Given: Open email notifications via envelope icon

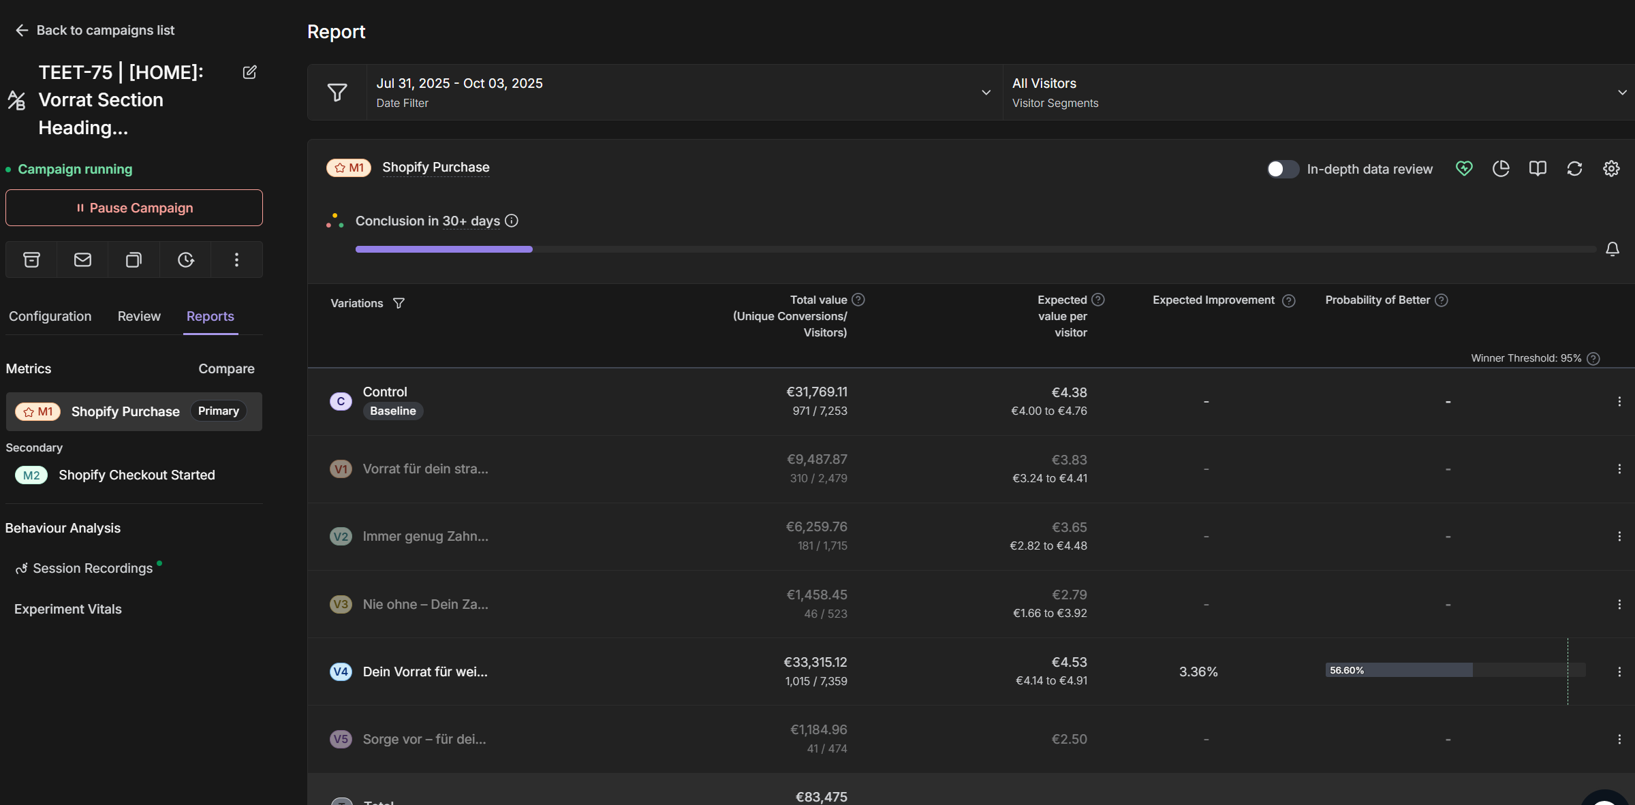Looking at the screenshot, I should click(82, 259).
